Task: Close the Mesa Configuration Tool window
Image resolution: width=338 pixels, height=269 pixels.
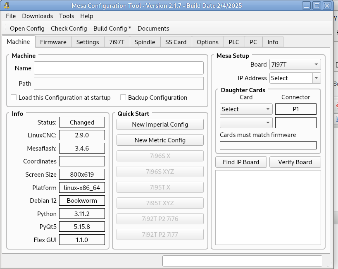Action: [327, 5]
